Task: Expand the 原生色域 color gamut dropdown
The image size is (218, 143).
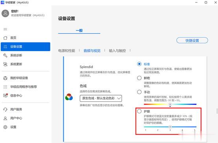Action: 101,98
